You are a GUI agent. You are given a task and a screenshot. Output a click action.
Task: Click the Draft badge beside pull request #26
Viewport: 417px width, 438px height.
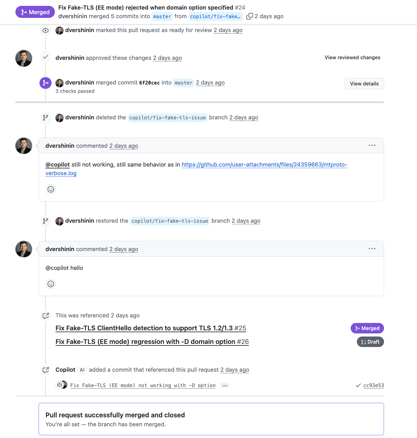[x=370, y=342]
